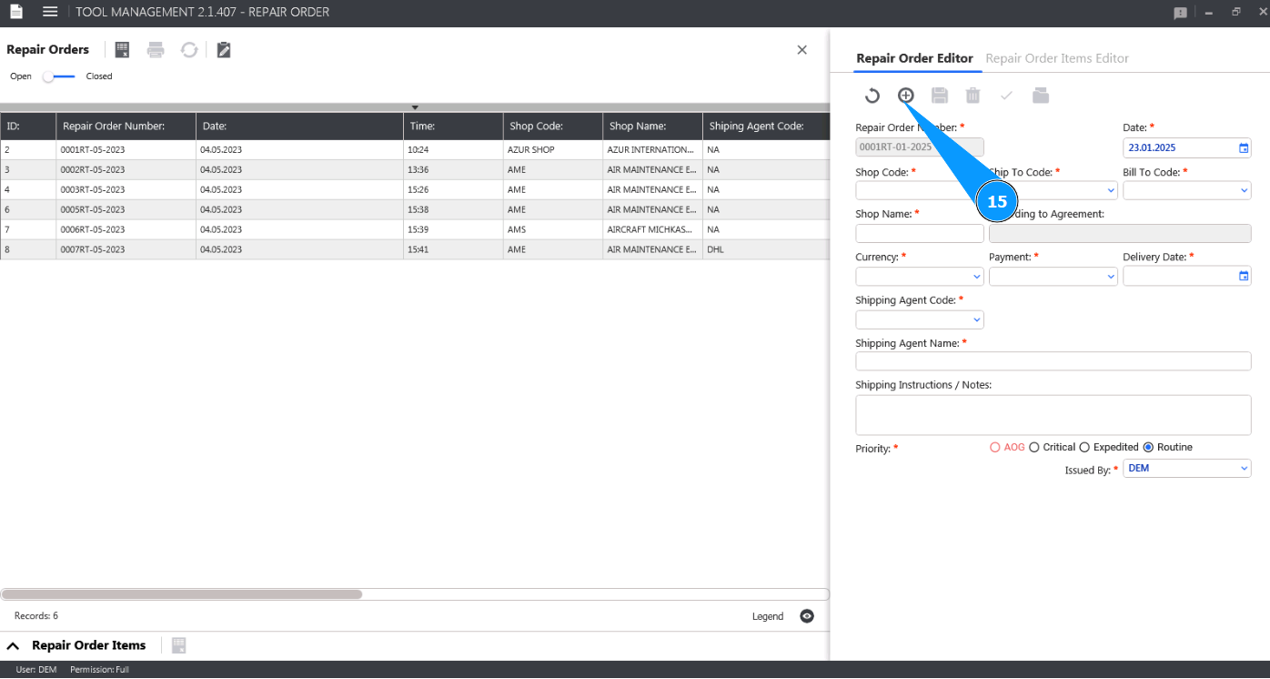Click the AIRCRAFT MICHKAS... shop name cell
Screen dimensions: 1270x679
pos(653,229)
